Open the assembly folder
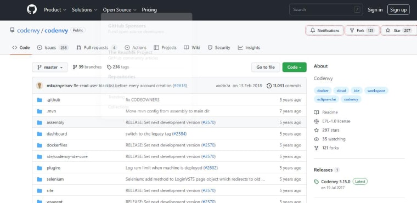The width and height of the screenshot is (417, 203). [55, 123]
